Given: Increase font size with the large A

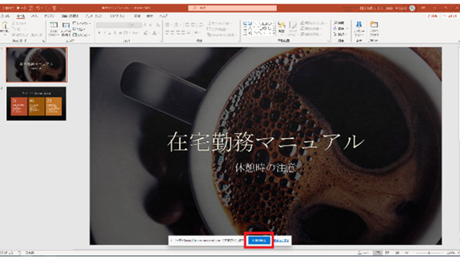Looking at the screenshot, I should (x=145, y=25).
